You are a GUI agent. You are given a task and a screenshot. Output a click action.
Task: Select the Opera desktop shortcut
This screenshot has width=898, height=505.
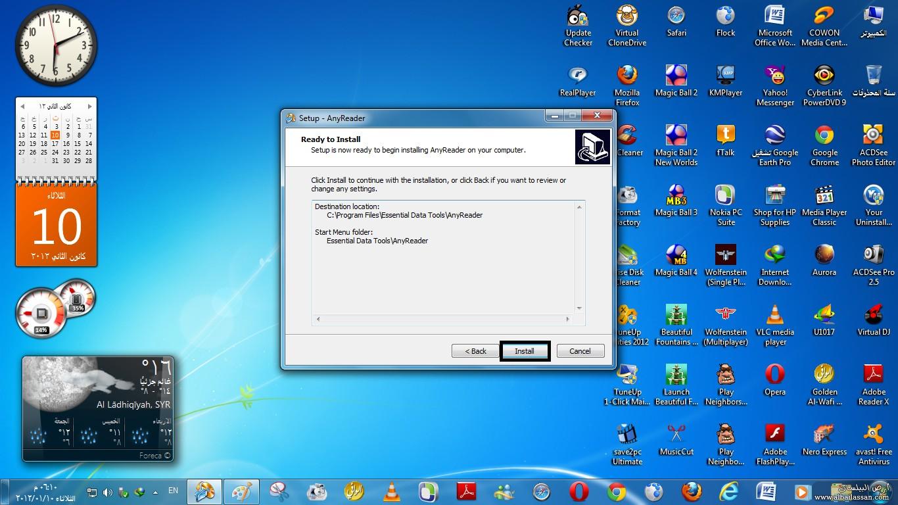pyautogui.click(x=775, y=381)
